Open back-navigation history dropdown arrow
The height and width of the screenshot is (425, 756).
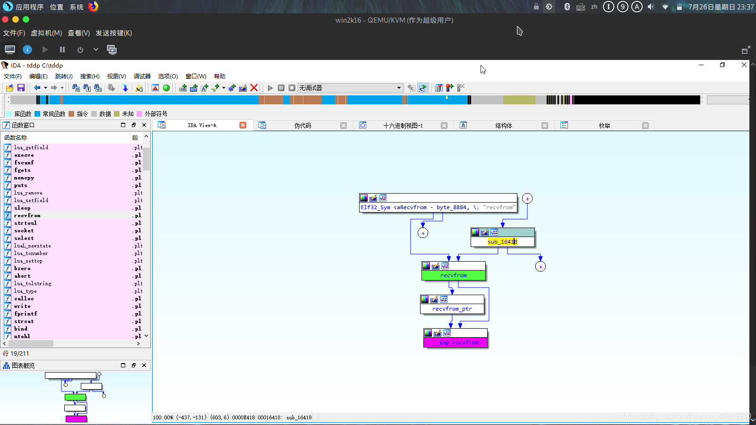tap(45, 88)
